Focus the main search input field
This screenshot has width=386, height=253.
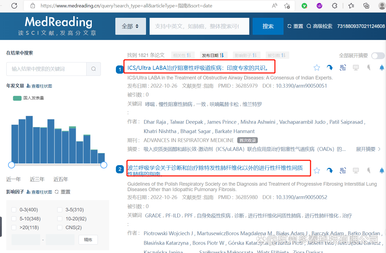coord(199,26)
